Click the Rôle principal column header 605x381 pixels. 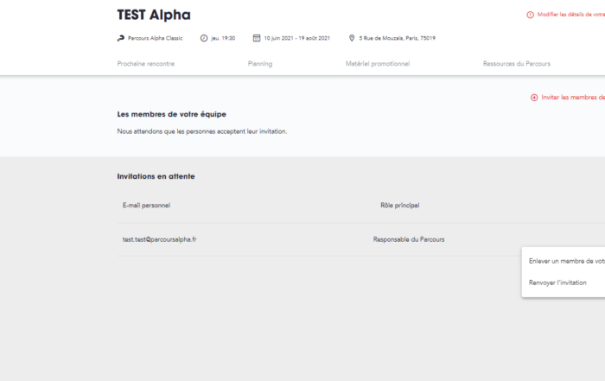pyautogui.click(x=400, y=205)
